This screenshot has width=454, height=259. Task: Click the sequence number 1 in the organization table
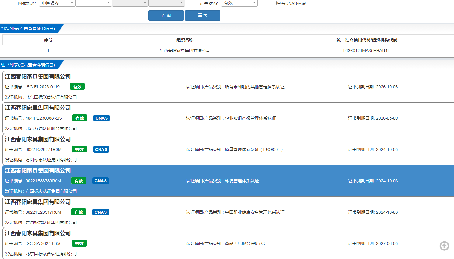coord(48,51)
